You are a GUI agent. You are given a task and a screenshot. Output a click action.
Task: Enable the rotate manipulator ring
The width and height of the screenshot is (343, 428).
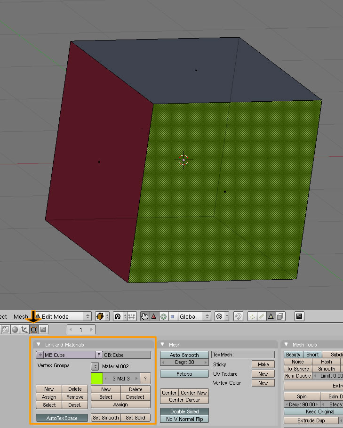(x=163, y=316)
